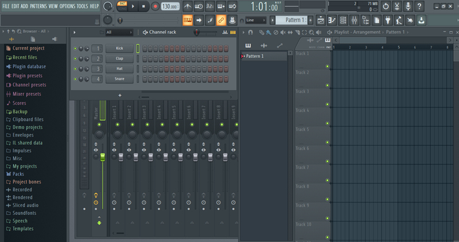Open the touch controllers hand icon
459x242 pixels.
pyautogui.click(x=410, y=20)
